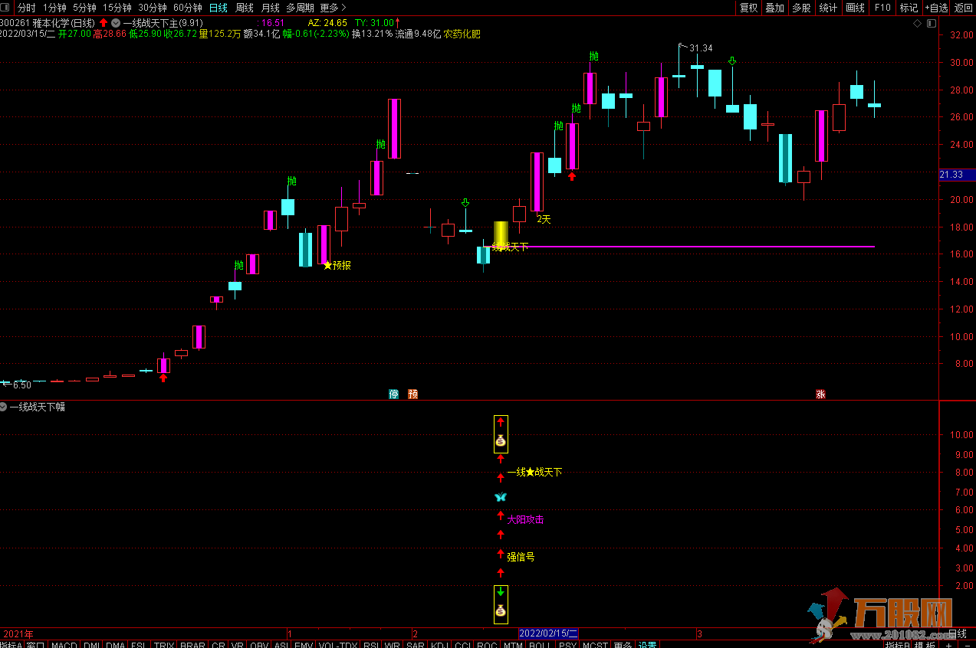The height and width of the screenshot is (648, 976).
Task: Click the red 涨 marker icon
Action: [x=820, y=394]
